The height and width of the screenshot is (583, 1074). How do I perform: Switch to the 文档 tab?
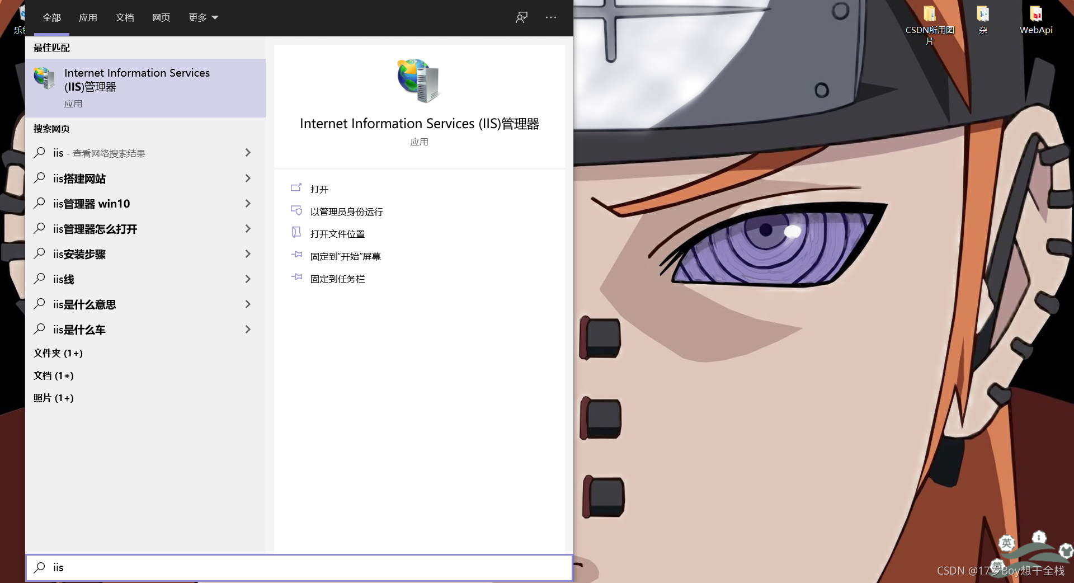[x=125, y=18]
